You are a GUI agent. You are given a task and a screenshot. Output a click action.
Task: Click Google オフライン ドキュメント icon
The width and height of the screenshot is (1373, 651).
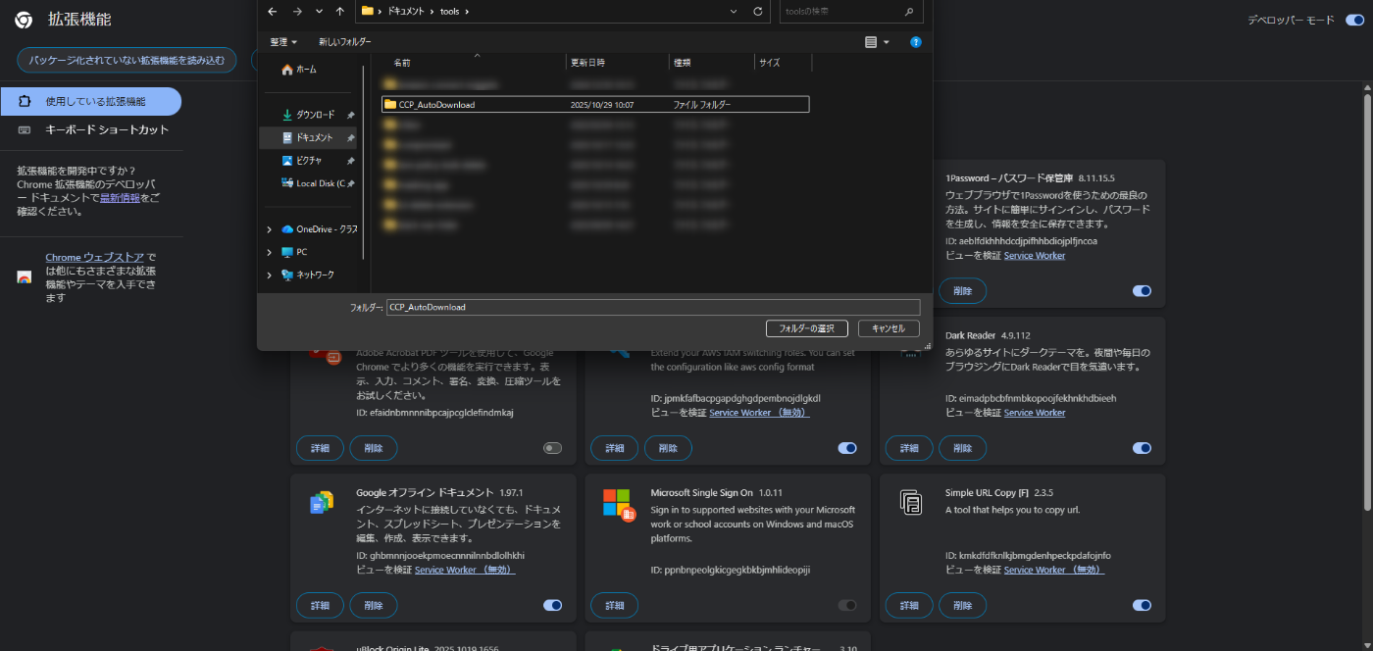point(322,503)
